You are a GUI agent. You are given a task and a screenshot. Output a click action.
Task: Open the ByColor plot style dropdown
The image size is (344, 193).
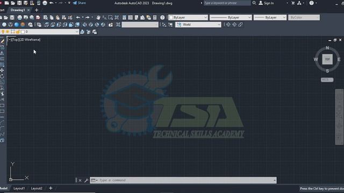click(x=304, y=18)
